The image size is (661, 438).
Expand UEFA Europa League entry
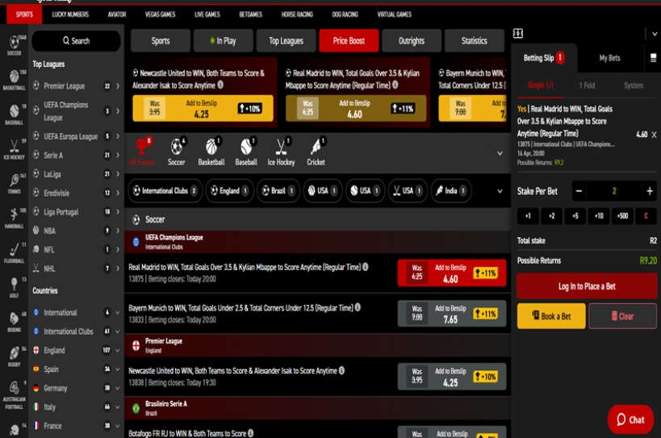118,136
